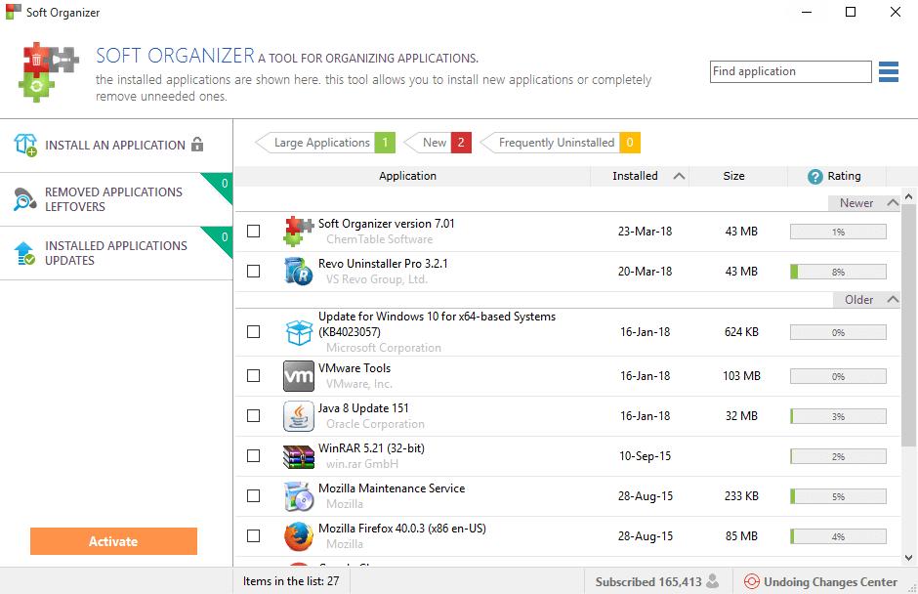Screen dimensions: 918x594
Task: Click the Soft Organizer puzzle logo in header
Action: pos(49,72)
